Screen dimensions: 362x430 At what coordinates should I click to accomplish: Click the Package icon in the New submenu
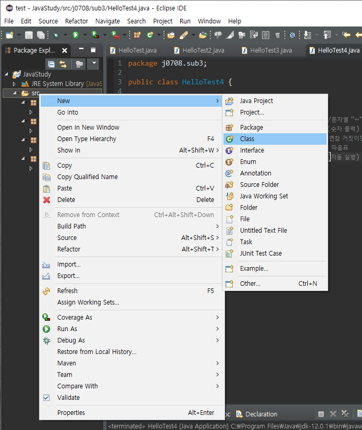tap(230, 127)
